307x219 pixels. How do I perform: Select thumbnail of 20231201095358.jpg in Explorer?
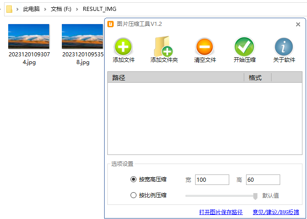coord(82,36)
